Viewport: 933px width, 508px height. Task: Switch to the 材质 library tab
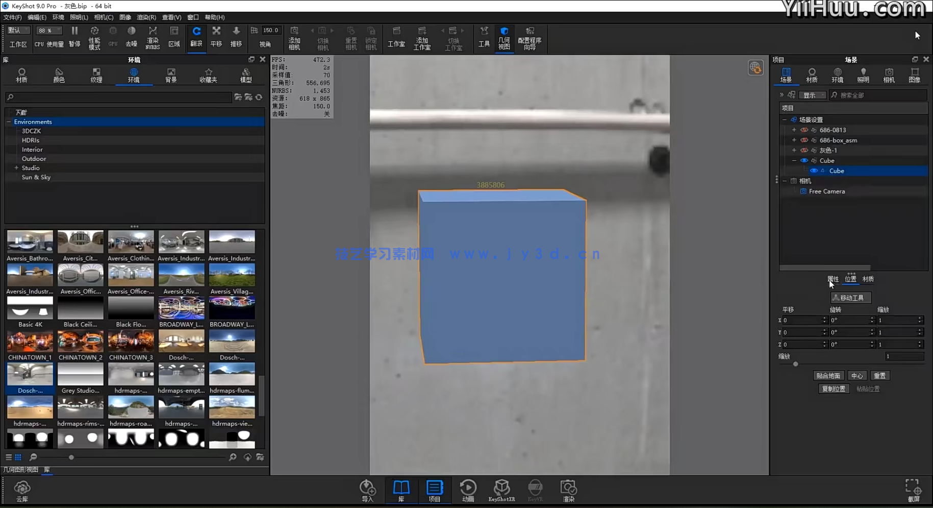(x=21, y=75)
